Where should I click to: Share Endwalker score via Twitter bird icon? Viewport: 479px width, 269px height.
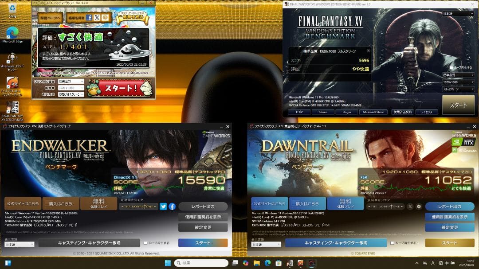(x=163, y=207)
